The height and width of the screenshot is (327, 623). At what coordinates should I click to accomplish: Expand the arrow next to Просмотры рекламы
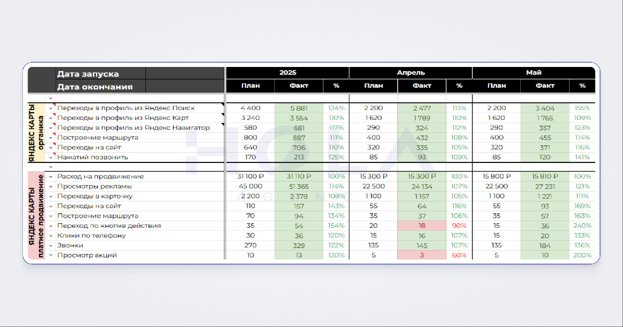51,187
